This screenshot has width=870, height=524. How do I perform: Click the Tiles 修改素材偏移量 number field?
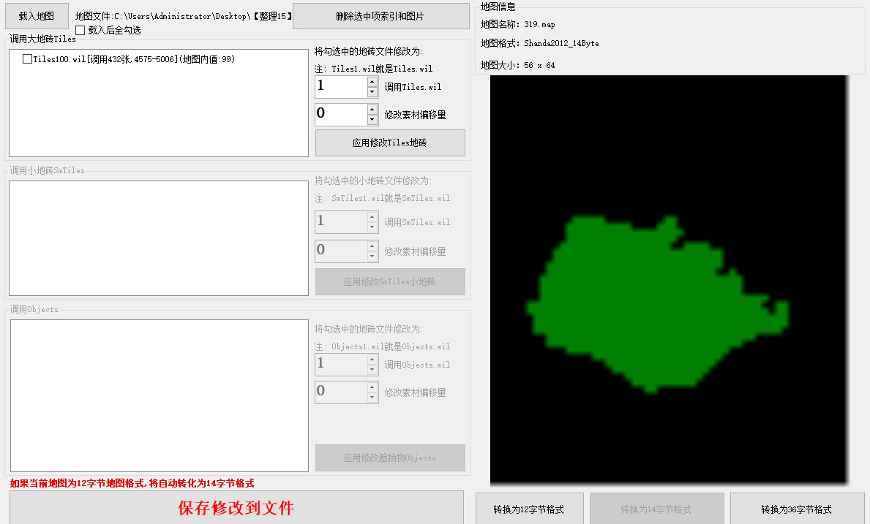tap(340, 114)
